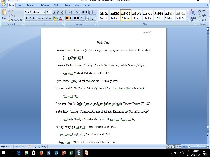Screen dimensions: 210x157
Task: Click the text highlight color button
Action: 55,18
